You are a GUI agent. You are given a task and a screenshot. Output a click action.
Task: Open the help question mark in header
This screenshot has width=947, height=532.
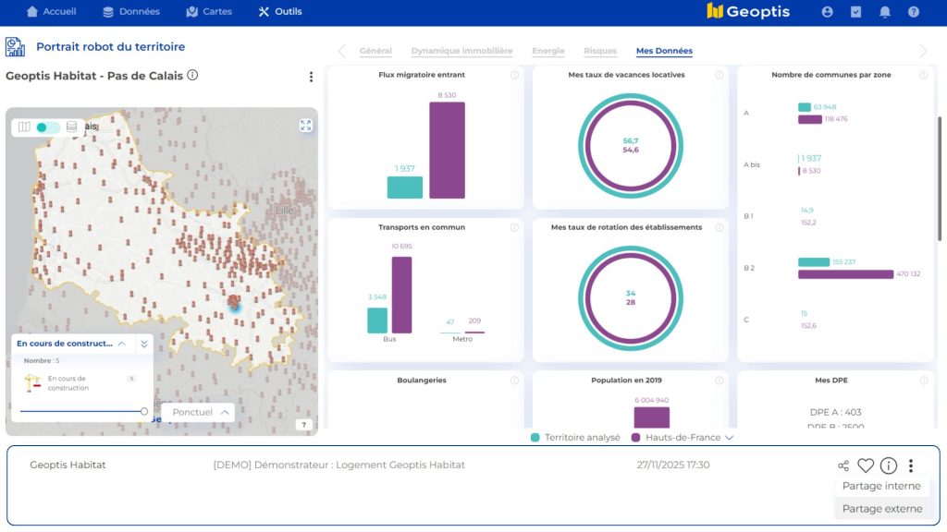coord(914,12)
